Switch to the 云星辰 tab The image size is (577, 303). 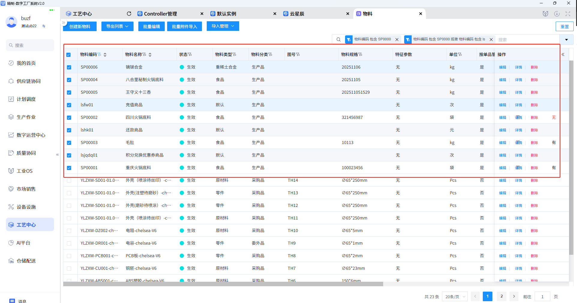click(x=297, y=14)
